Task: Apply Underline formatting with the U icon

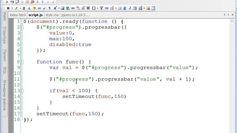Action: click(24, 8)
